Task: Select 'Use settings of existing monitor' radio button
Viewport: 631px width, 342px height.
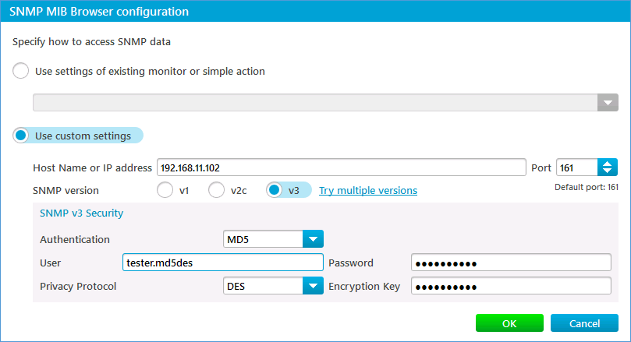Action: 20,71
